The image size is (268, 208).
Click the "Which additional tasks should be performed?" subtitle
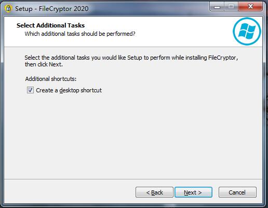pos(80,34)
